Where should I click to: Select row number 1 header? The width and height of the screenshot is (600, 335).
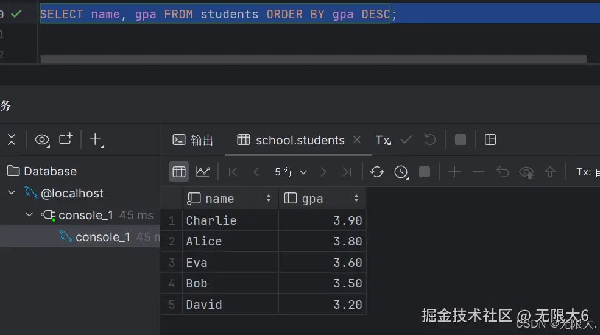tap(171, 220)
